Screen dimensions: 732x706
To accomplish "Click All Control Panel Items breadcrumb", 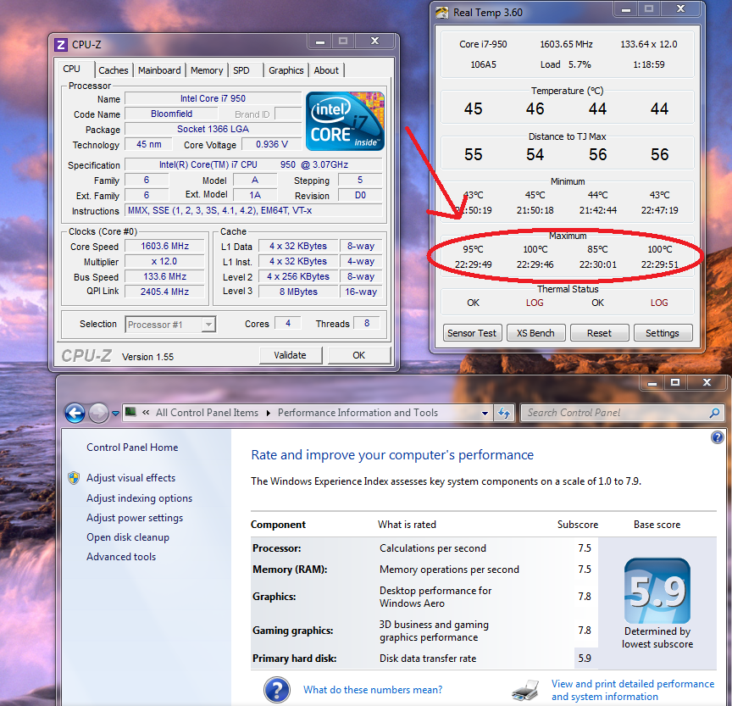I will 207,413.
